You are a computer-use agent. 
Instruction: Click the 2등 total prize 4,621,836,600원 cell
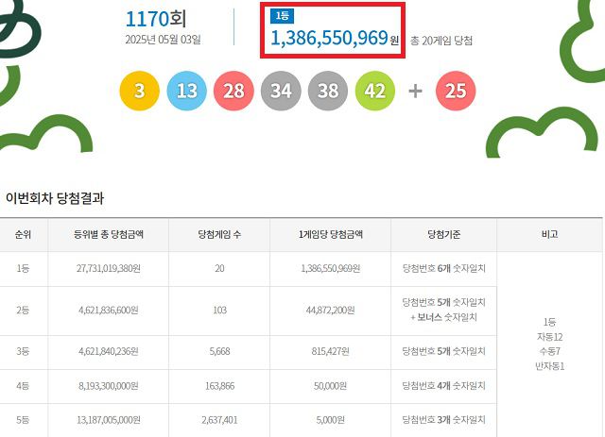(x=105, y=311)
